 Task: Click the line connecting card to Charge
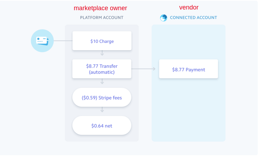pyautogui.click(x=63, y=41)
